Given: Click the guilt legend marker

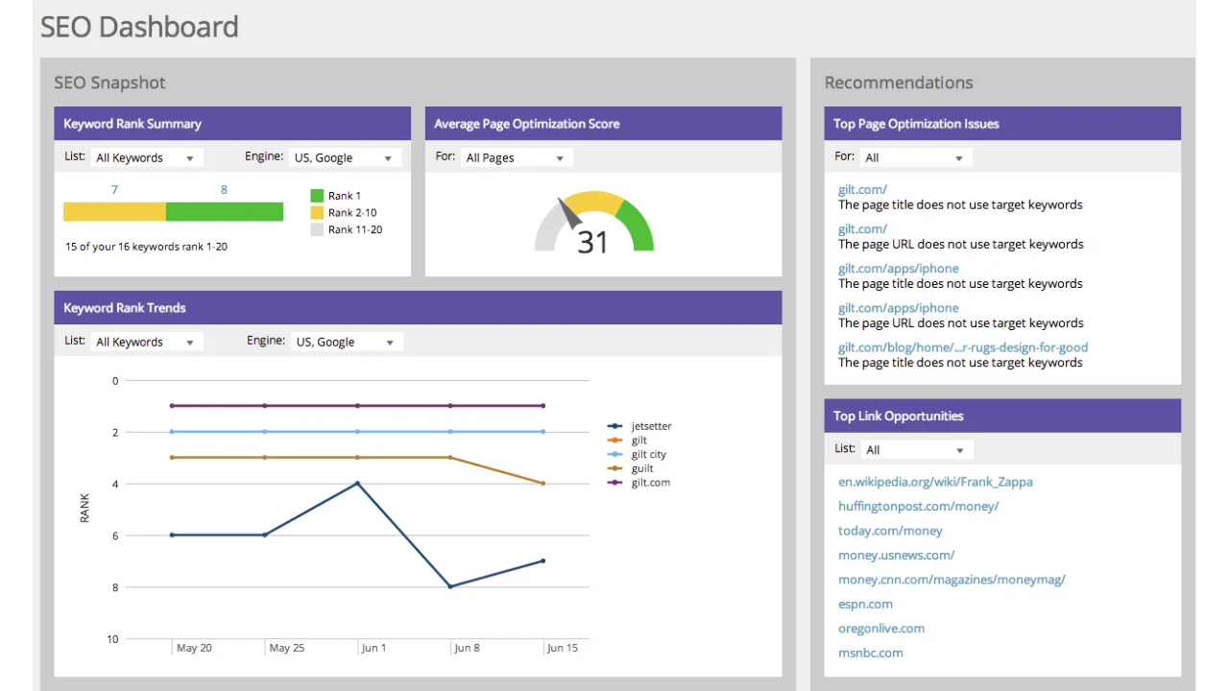Looking at the screenshot, I should (614, 468).
